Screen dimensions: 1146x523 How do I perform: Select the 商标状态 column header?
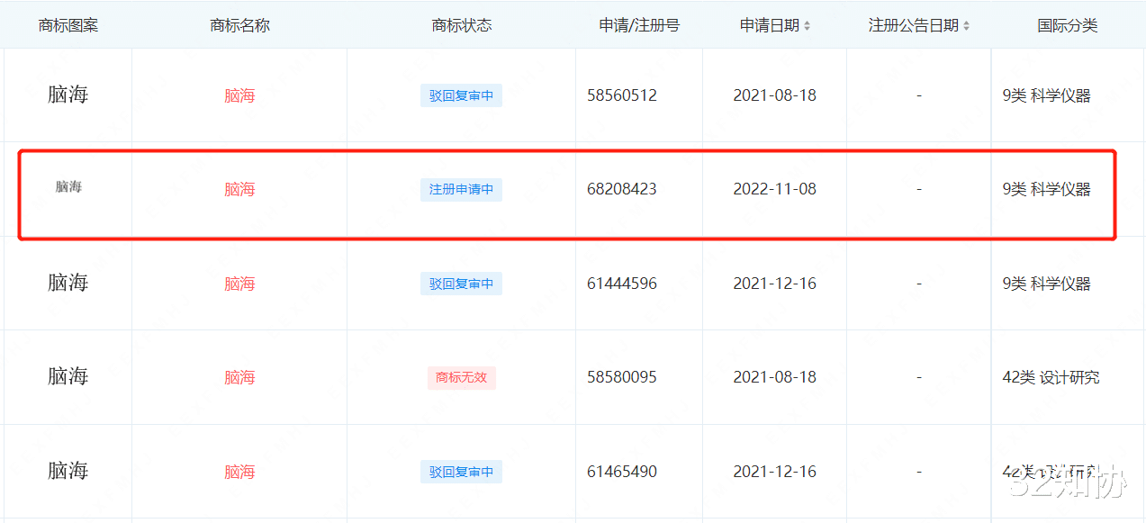[461, 25]
